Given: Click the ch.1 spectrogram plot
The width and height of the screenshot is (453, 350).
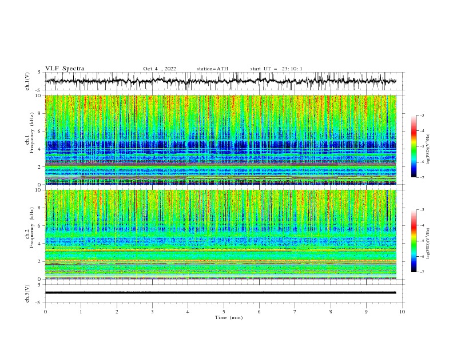Looking at the screenshot, I should coord(221,140).
